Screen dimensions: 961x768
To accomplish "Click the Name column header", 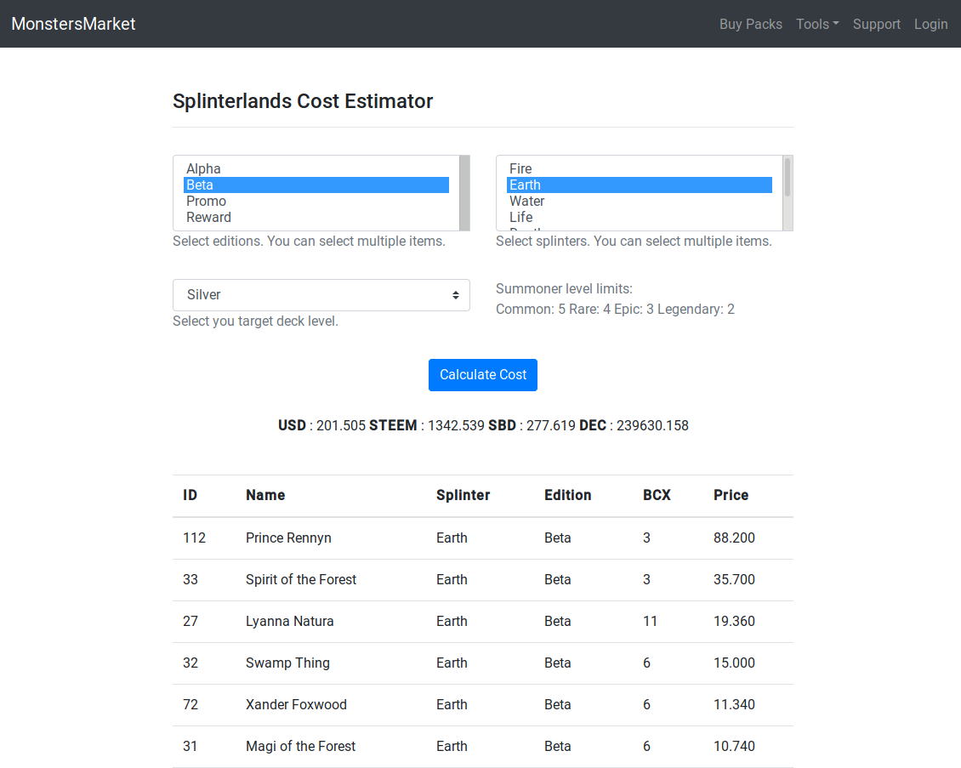I will pos(265,495).
